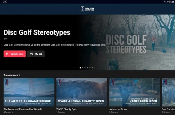Tap DGPT badge on WACO Charity card
Image resolution: width=175 pixels, height=115 pixels.
pos(59,82)
